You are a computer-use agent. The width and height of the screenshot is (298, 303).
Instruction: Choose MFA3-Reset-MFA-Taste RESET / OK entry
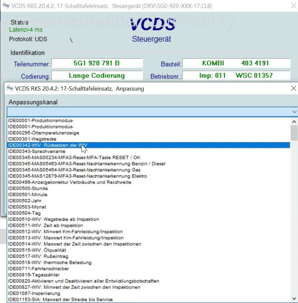[x=149, y=157]
